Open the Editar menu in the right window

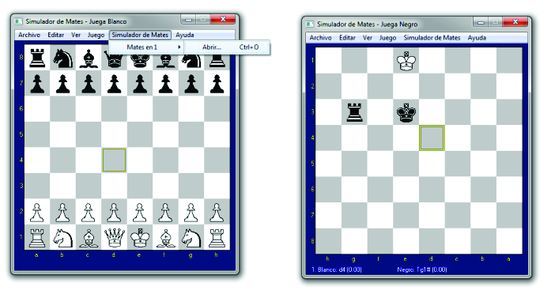(x=347, y=38)
